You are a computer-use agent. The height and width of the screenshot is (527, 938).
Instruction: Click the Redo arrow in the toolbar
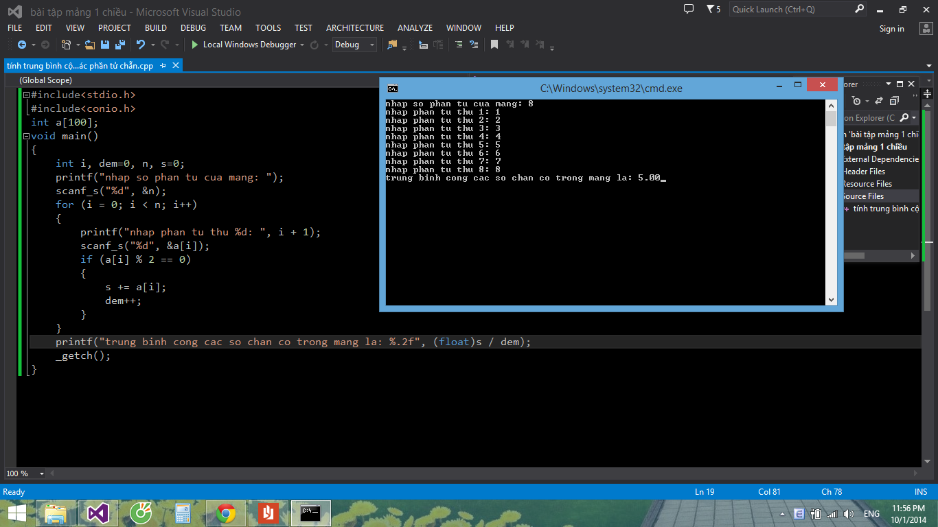click(x=165, y=45)
